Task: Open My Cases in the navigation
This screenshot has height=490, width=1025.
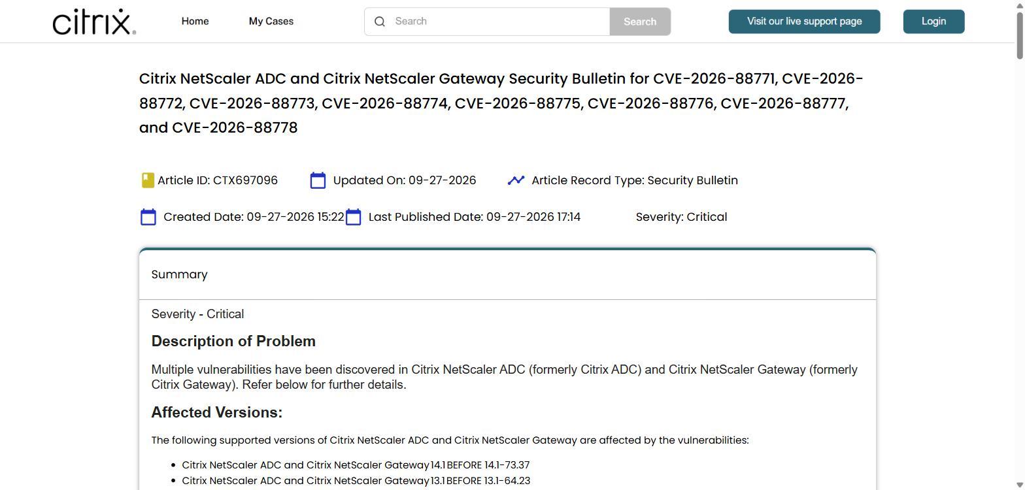Action: coord(271,21)
